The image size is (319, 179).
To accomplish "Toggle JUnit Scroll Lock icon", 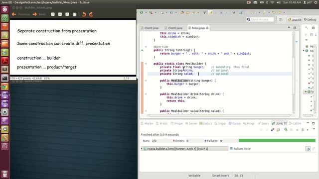I will (x=278, y=130).
